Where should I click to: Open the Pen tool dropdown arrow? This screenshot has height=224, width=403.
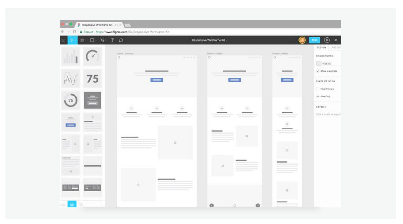click(x=106, y=40)
